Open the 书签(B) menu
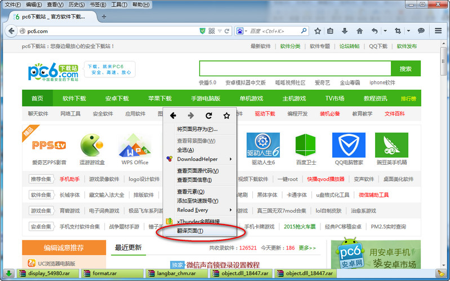Viewport: 450px width, 281px height. coord(98,5)
